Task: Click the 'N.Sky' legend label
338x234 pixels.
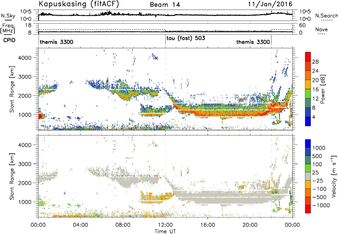Action: tap(8, 16)
